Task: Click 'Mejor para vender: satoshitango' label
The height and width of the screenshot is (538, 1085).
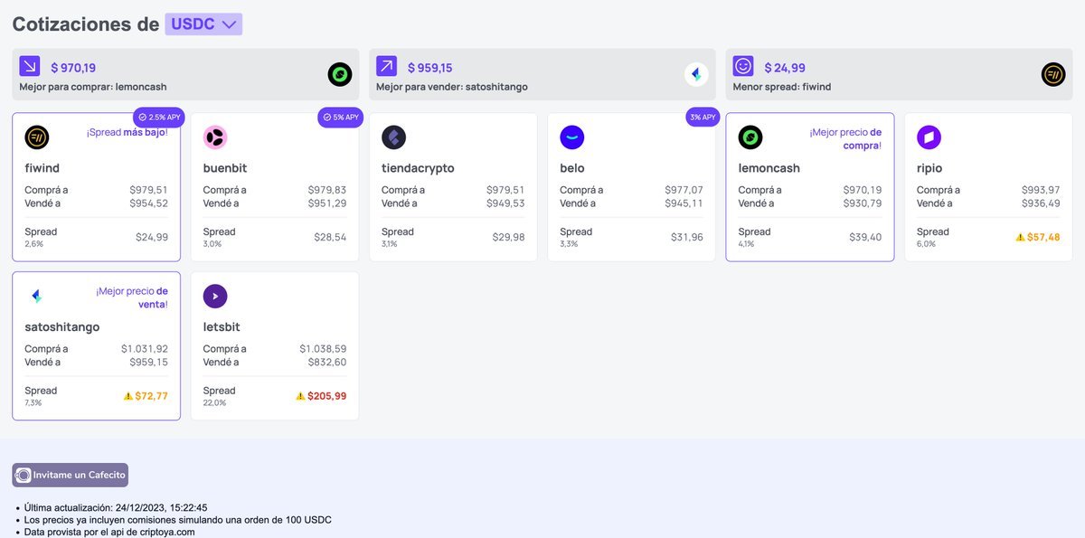Action: tap(451, 88)
